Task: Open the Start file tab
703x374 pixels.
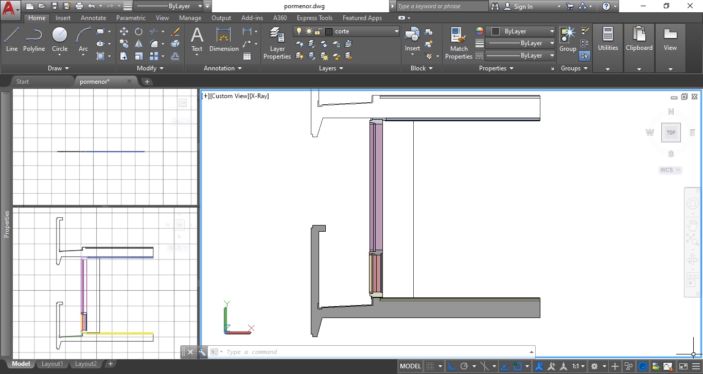Action: pyautogui.click(x=22, y=81)
